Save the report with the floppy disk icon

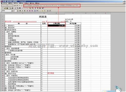7,8
